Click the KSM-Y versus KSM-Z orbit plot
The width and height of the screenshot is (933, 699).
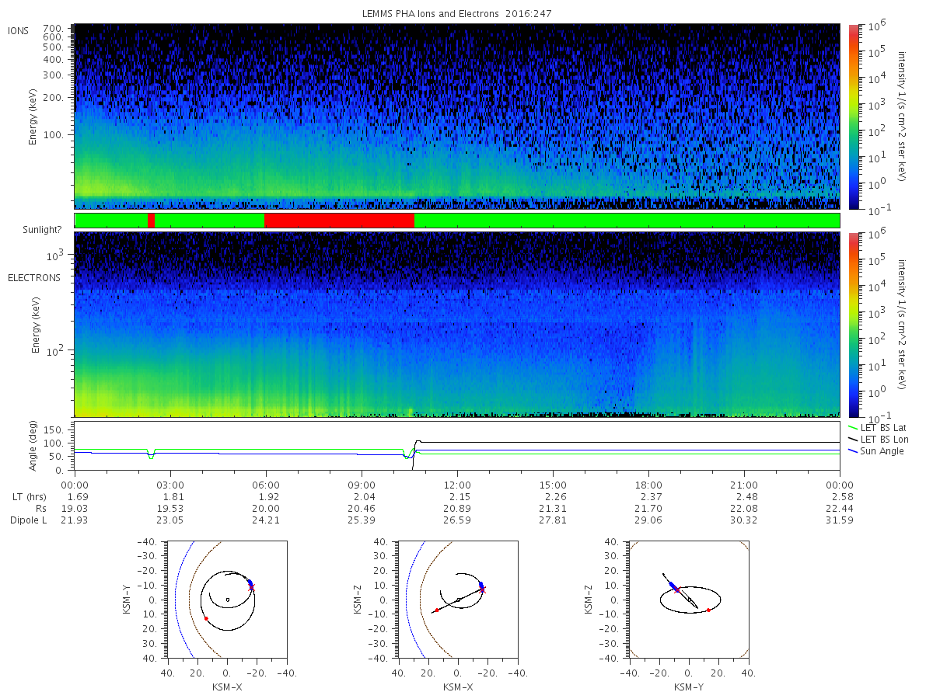[x=688, y=600]
